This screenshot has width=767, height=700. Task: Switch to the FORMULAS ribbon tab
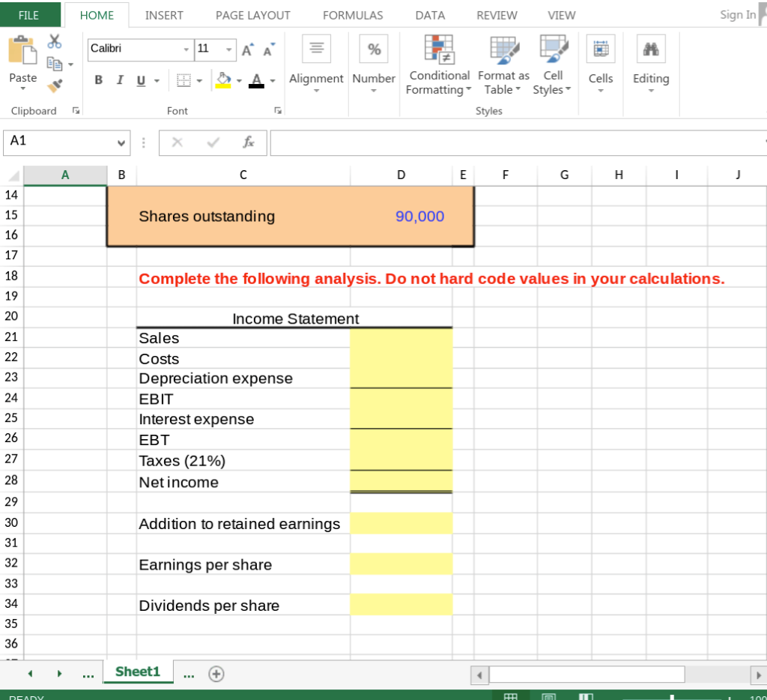click(353, 15)
